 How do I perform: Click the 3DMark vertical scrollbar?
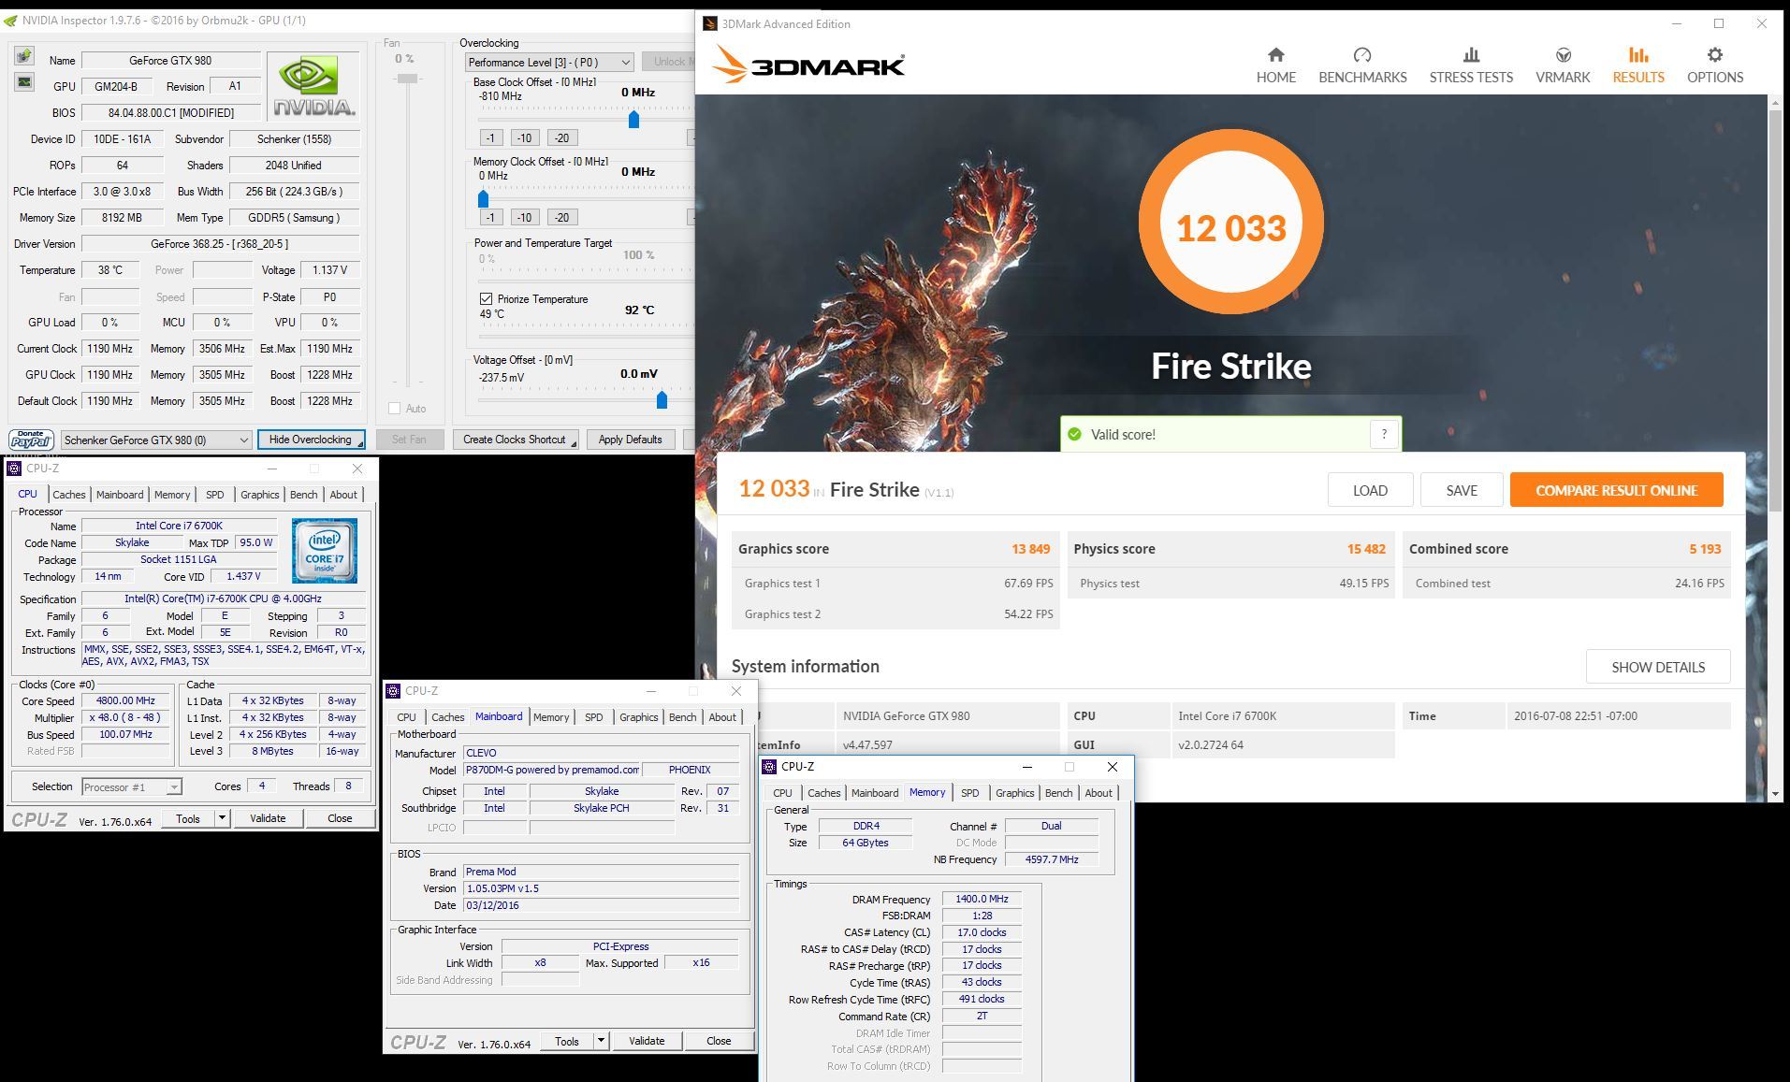[1775, 309]
